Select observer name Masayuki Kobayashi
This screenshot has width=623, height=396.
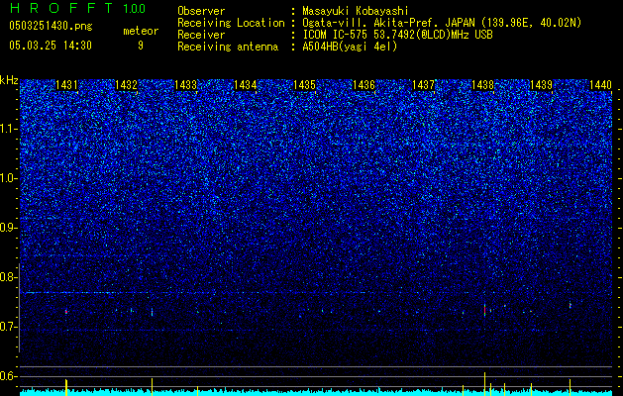(356, 12)
